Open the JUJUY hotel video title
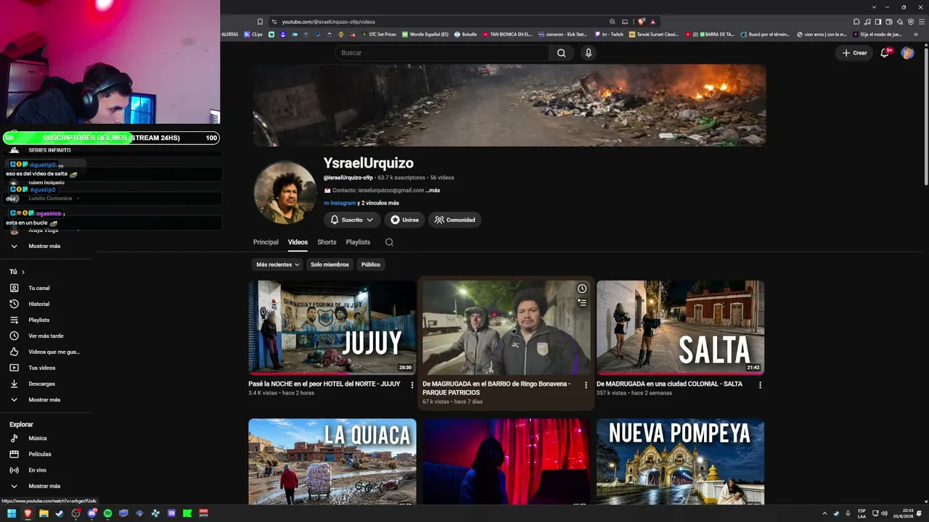929x522 pixels. [324, 384]
